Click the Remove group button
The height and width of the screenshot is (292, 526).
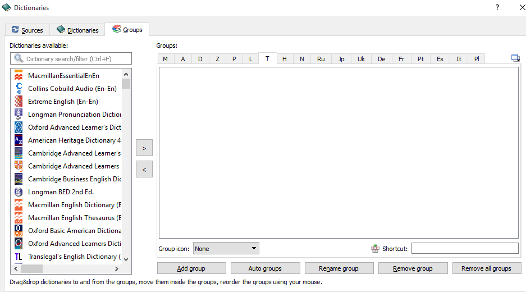click(x=413, y=268)
